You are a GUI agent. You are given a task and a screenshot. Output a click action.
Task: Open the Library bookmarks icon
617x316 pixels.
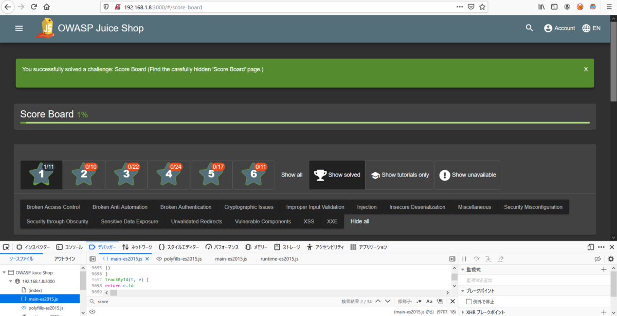click(541, 7)
